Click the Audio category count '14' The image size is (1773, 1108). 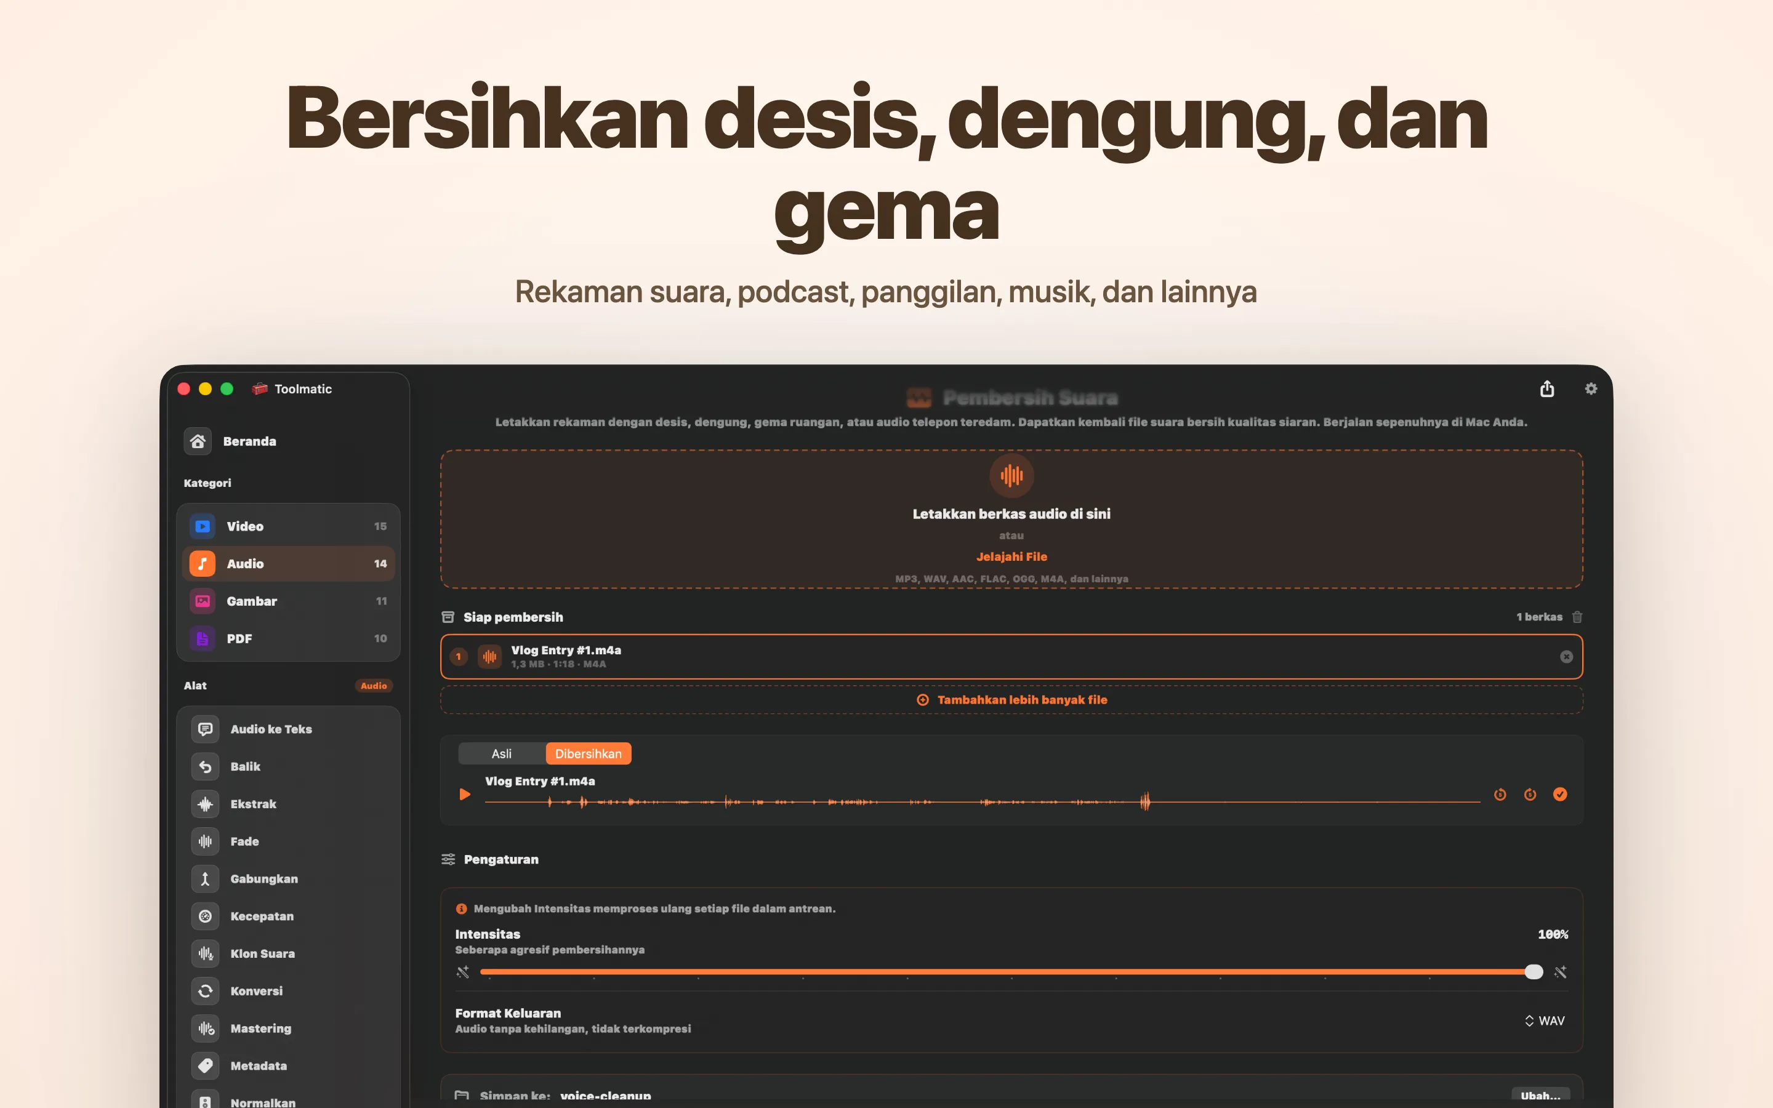(x=380, y=563)
